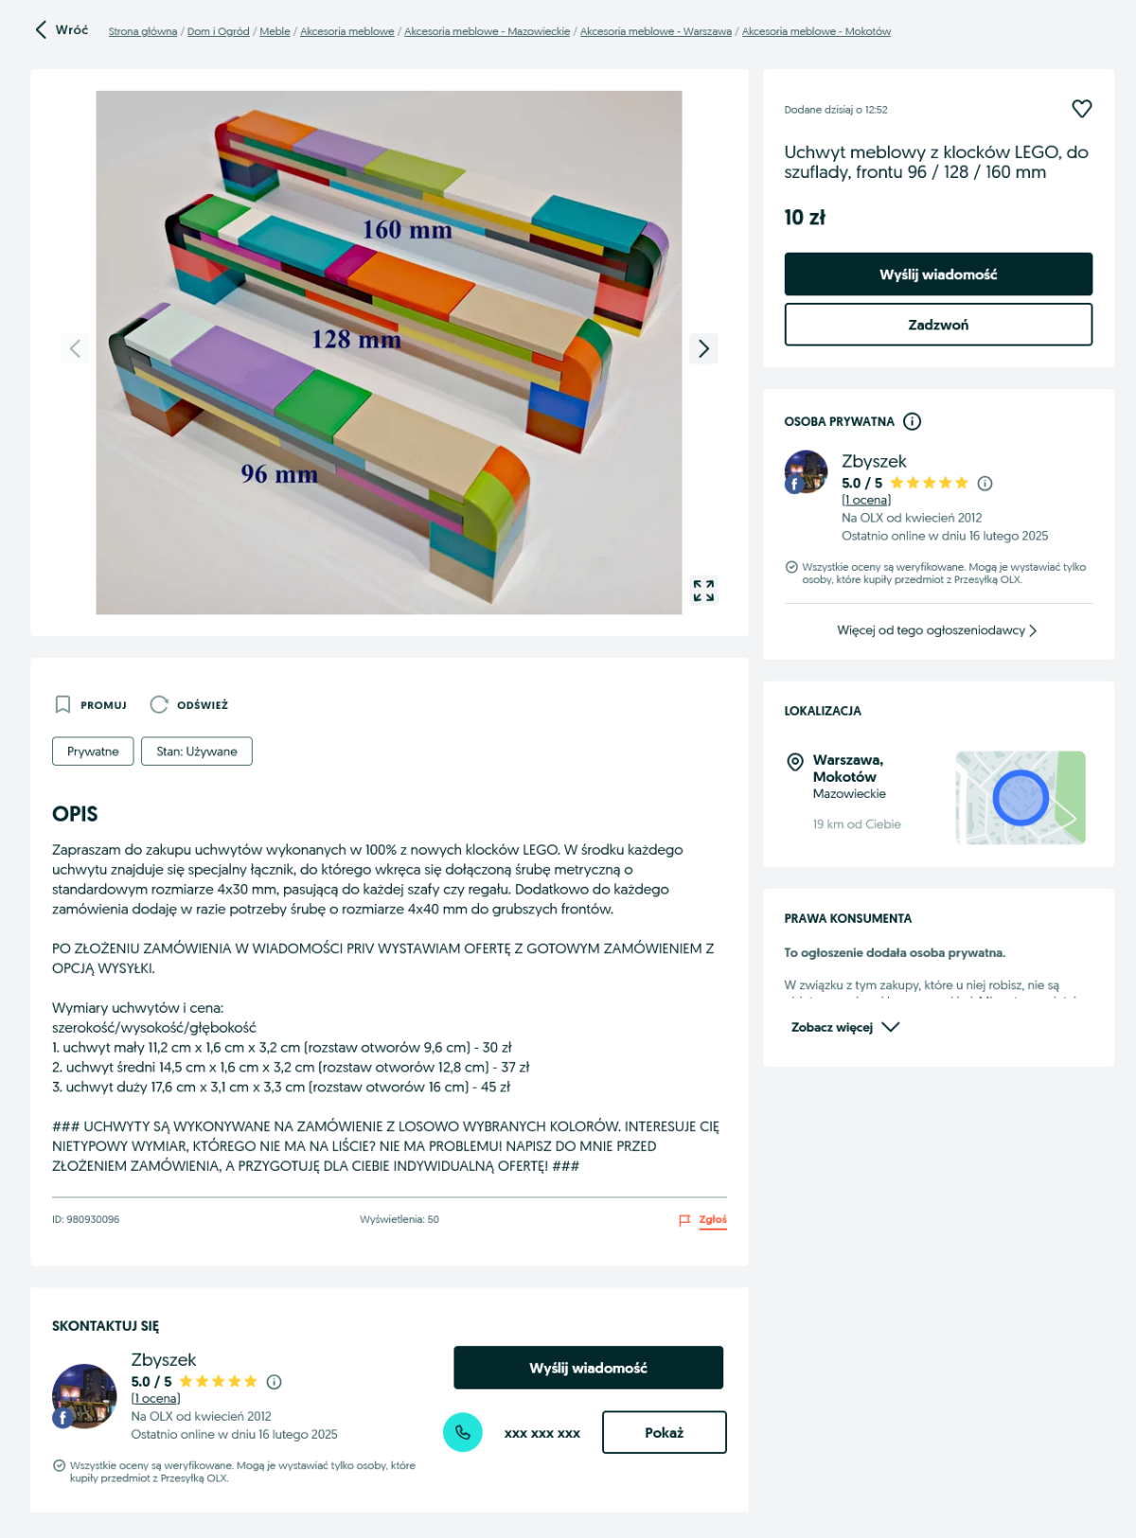1136x1538 pixels.
Task: Report listing via Zgłoś flag
Action: coord(703,1220)
